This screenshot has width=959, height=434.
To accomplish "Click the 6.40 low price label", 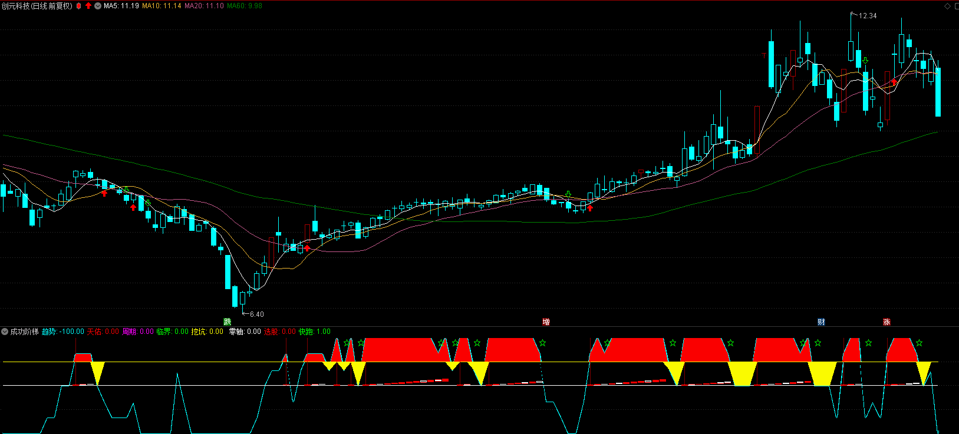I will 257,314.
